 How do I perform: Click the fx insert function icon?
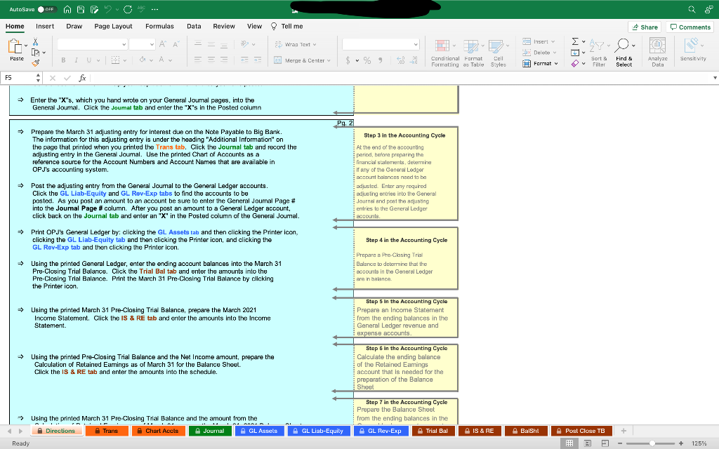tap(83, 78)
